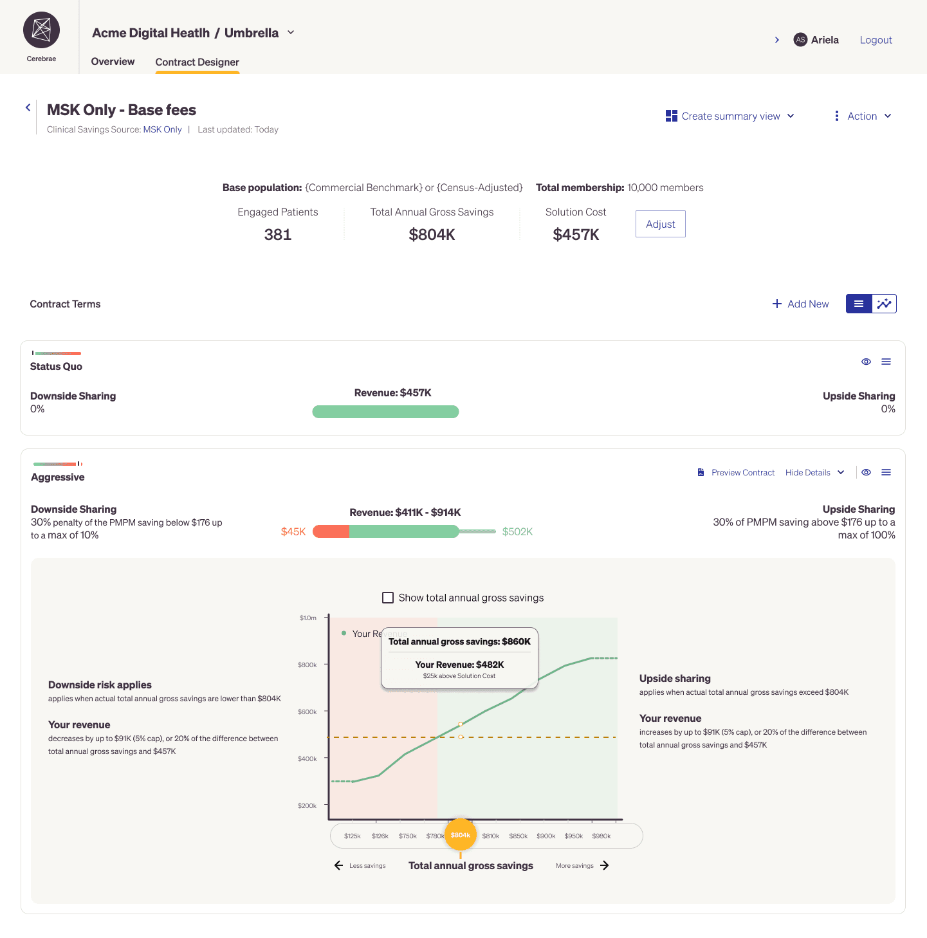Screen dimensions: 927x938
Task: Open the Action dropdown menu
Action: click(x=862, y=116)
